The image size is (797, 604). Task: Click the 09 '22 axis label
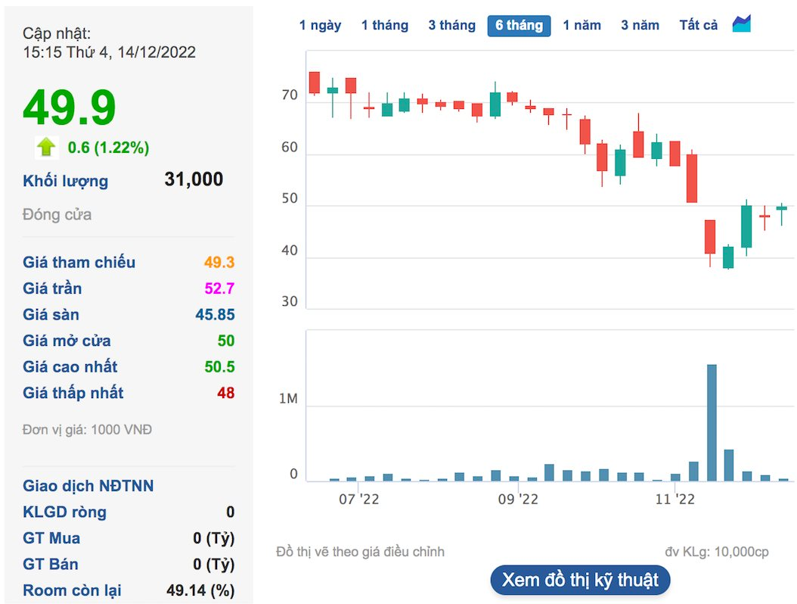[x=517, y=500]
